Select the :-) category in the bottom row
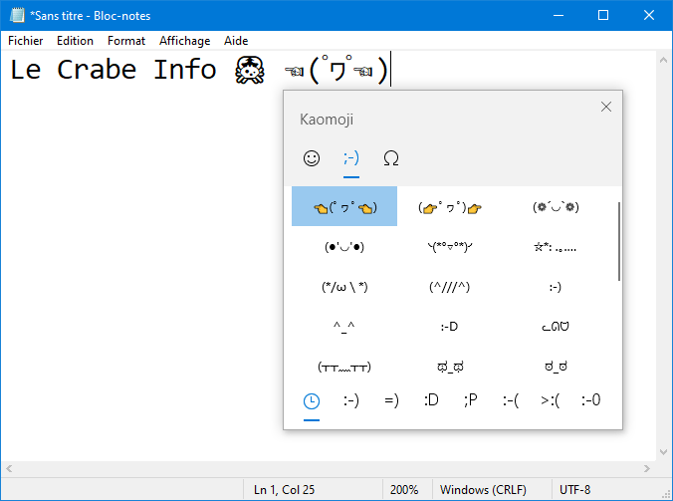The image size is (673, 501). [x=351, y=401]
